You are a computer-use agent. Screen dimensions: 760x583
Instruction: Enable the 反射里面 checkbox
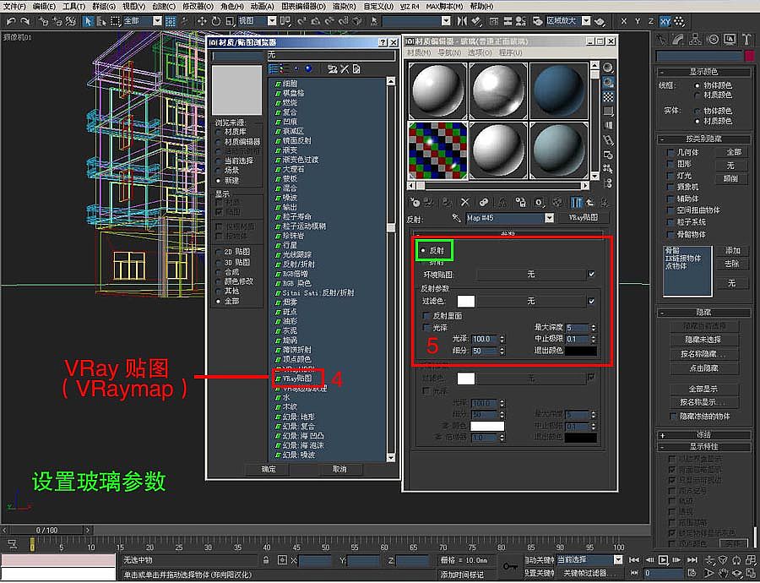point(426,315)
